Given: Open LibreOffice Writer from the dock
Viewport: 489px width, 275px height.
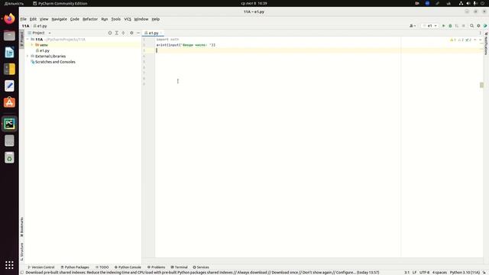Looking at the screenshot, I should (x=9, y=53).
